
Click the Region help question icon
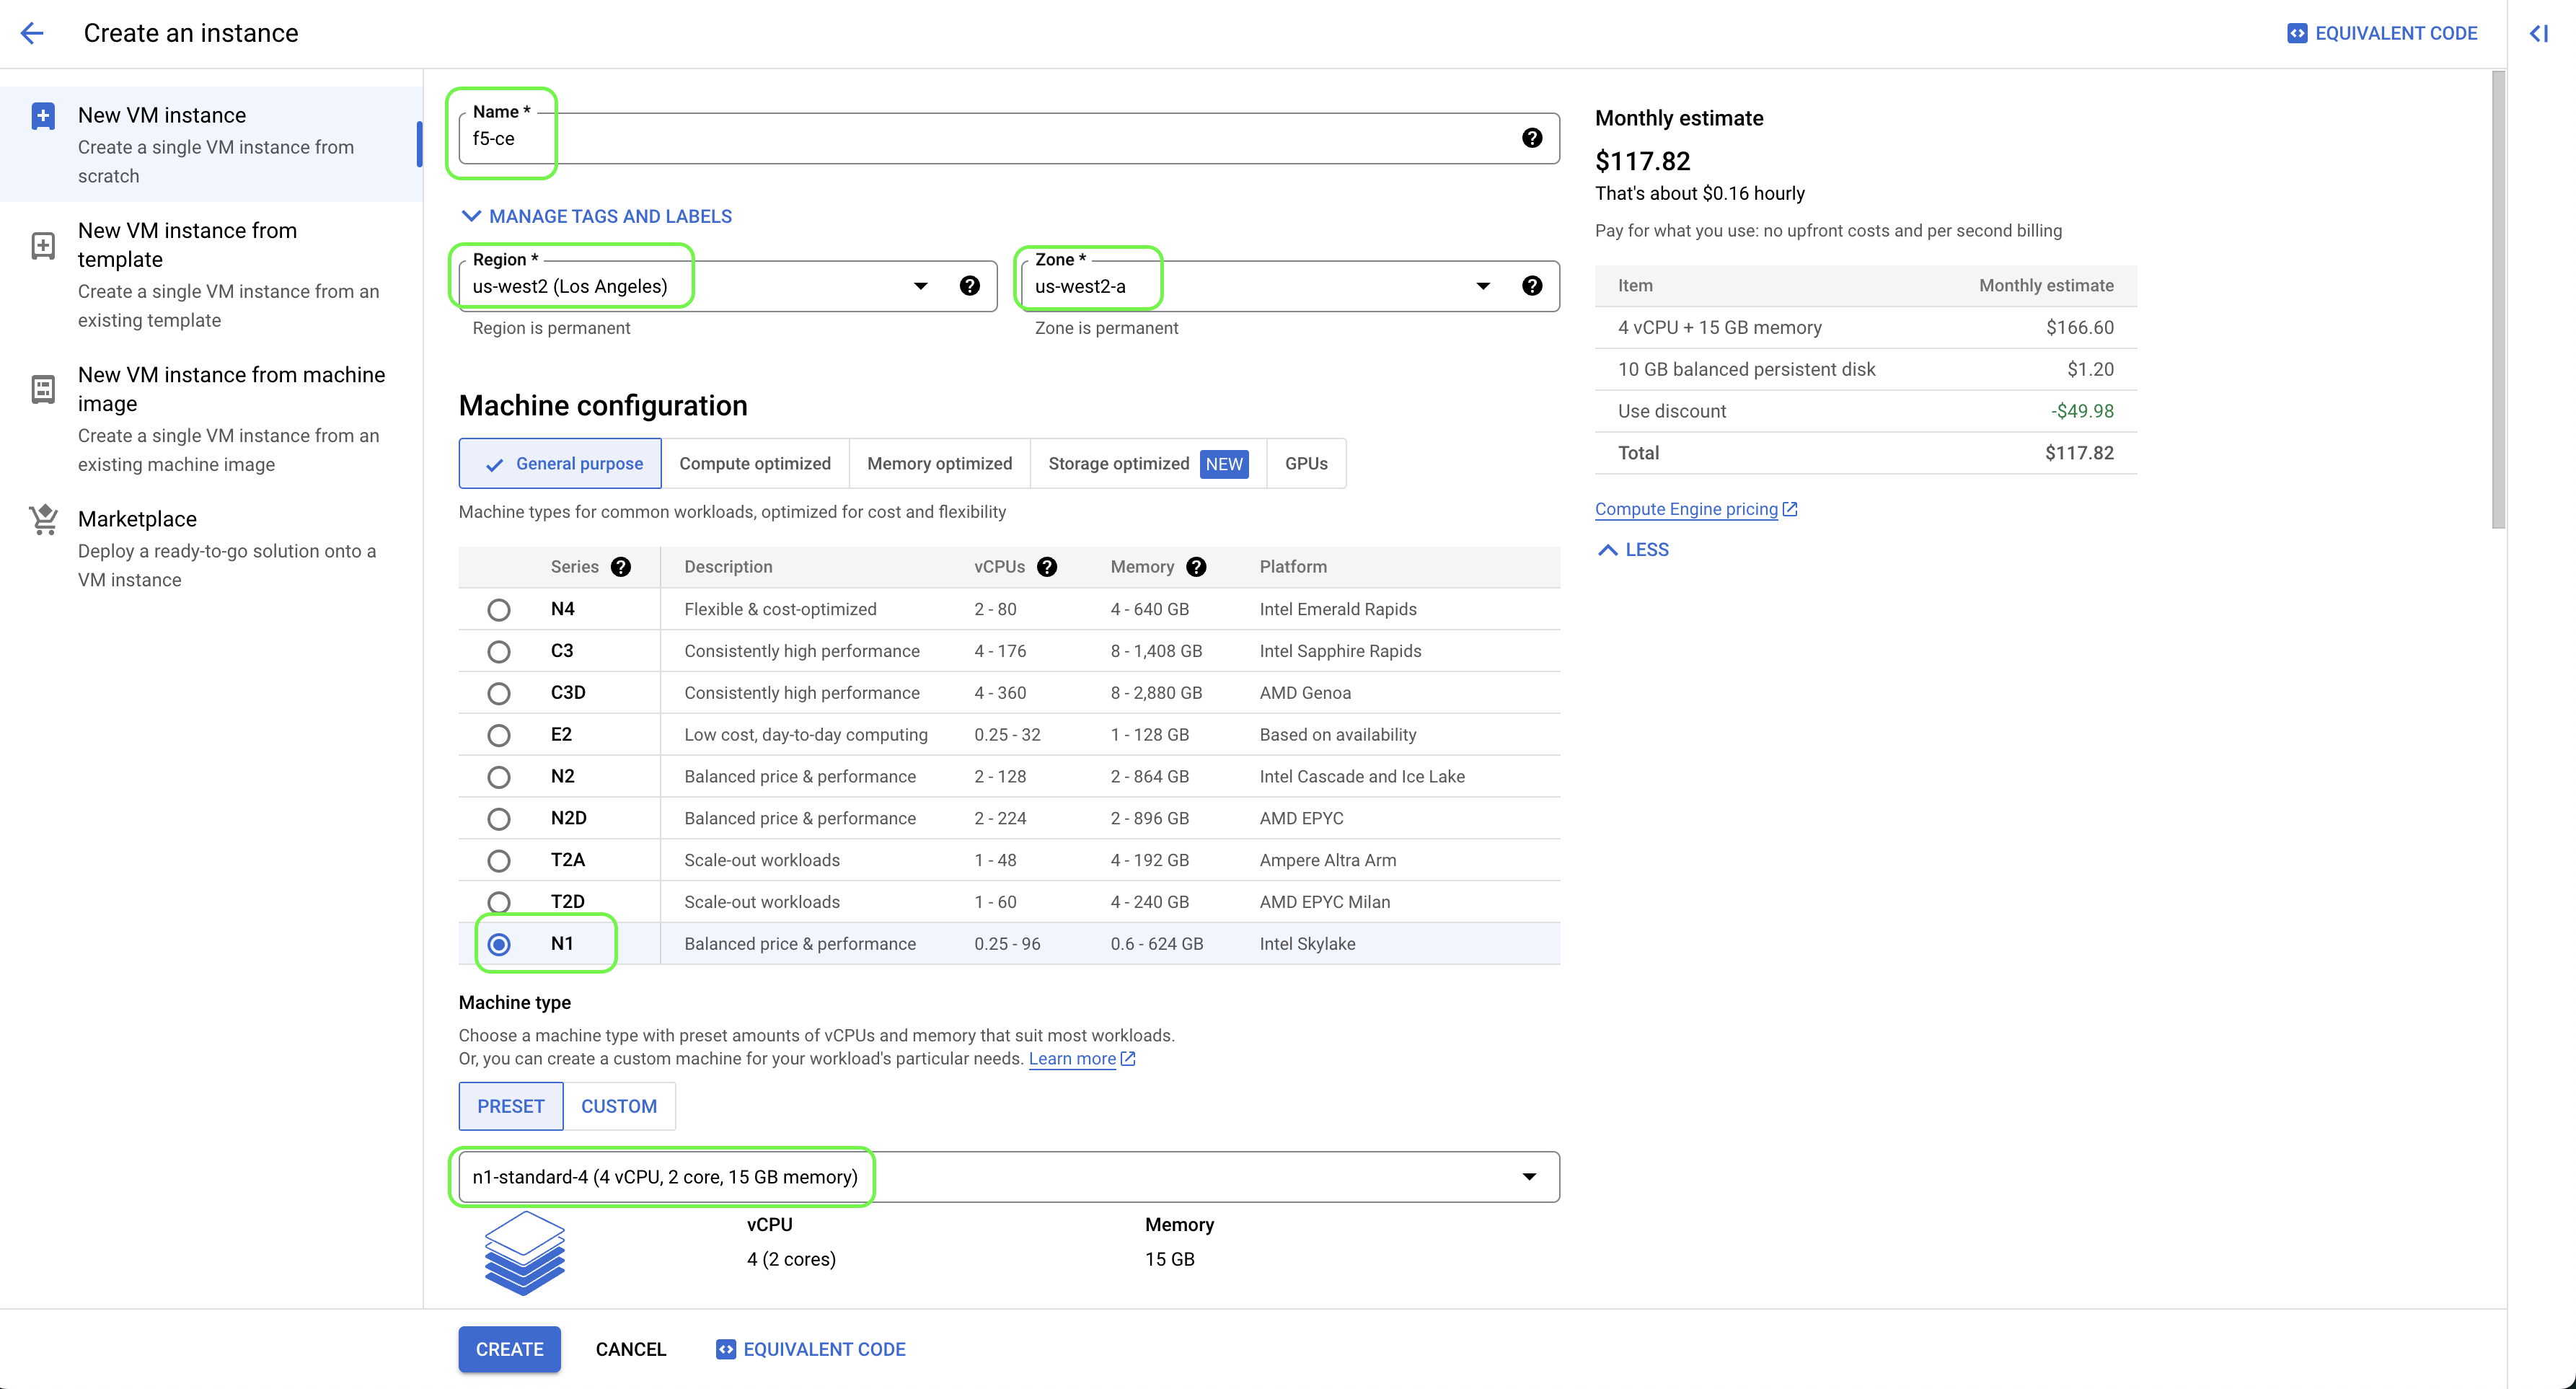969,286
